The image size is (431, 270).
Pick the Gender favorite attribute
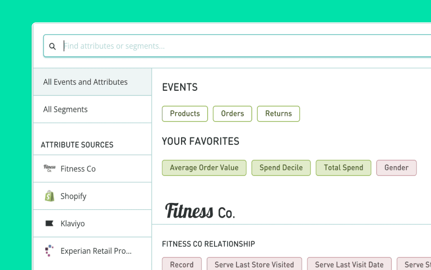pyautogui.click(x=397, y=168)
